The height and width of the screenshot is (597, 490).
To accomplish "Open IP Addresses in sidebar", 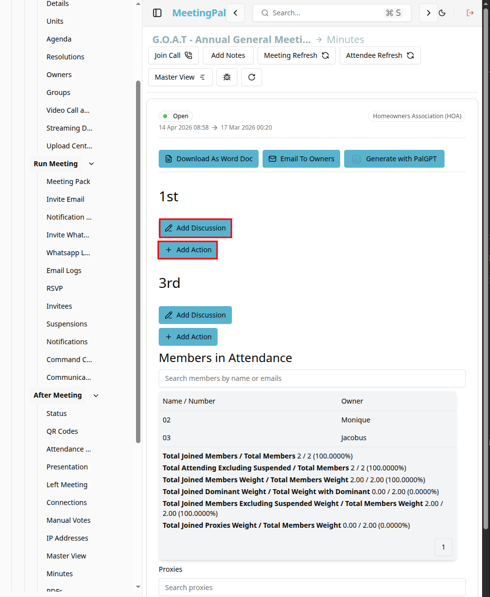I will (x=67, y=538).
